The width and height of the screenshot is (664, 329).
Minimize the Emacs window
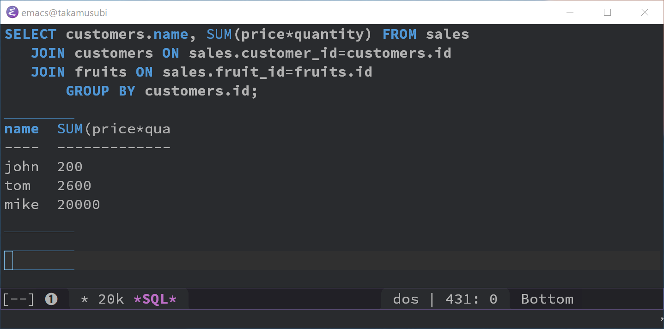point(570,12)
